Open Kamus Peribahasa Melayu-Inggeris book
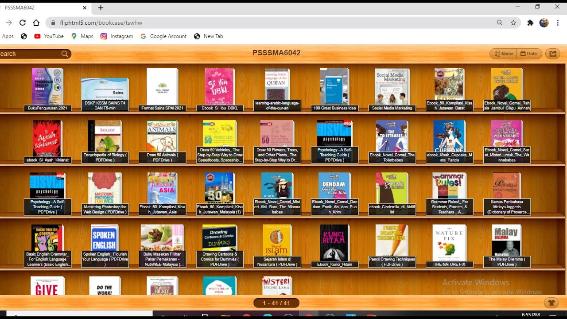567x319 pixels. pos(507,194)
